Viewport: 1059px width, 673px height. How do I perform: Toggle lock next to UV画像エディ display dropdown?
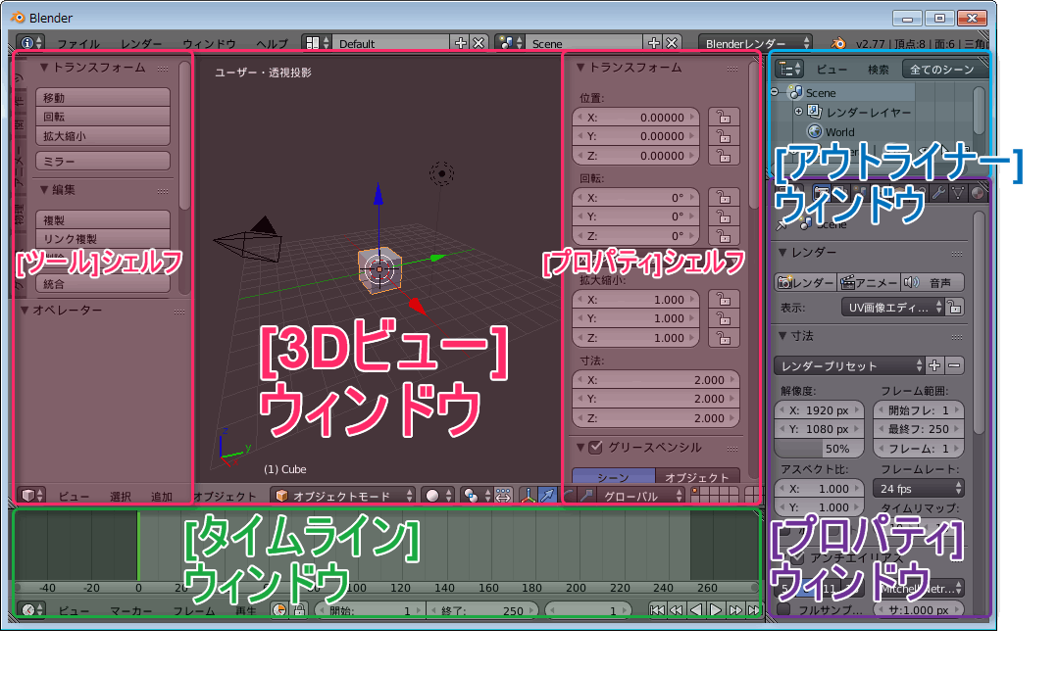coord(955,308)
